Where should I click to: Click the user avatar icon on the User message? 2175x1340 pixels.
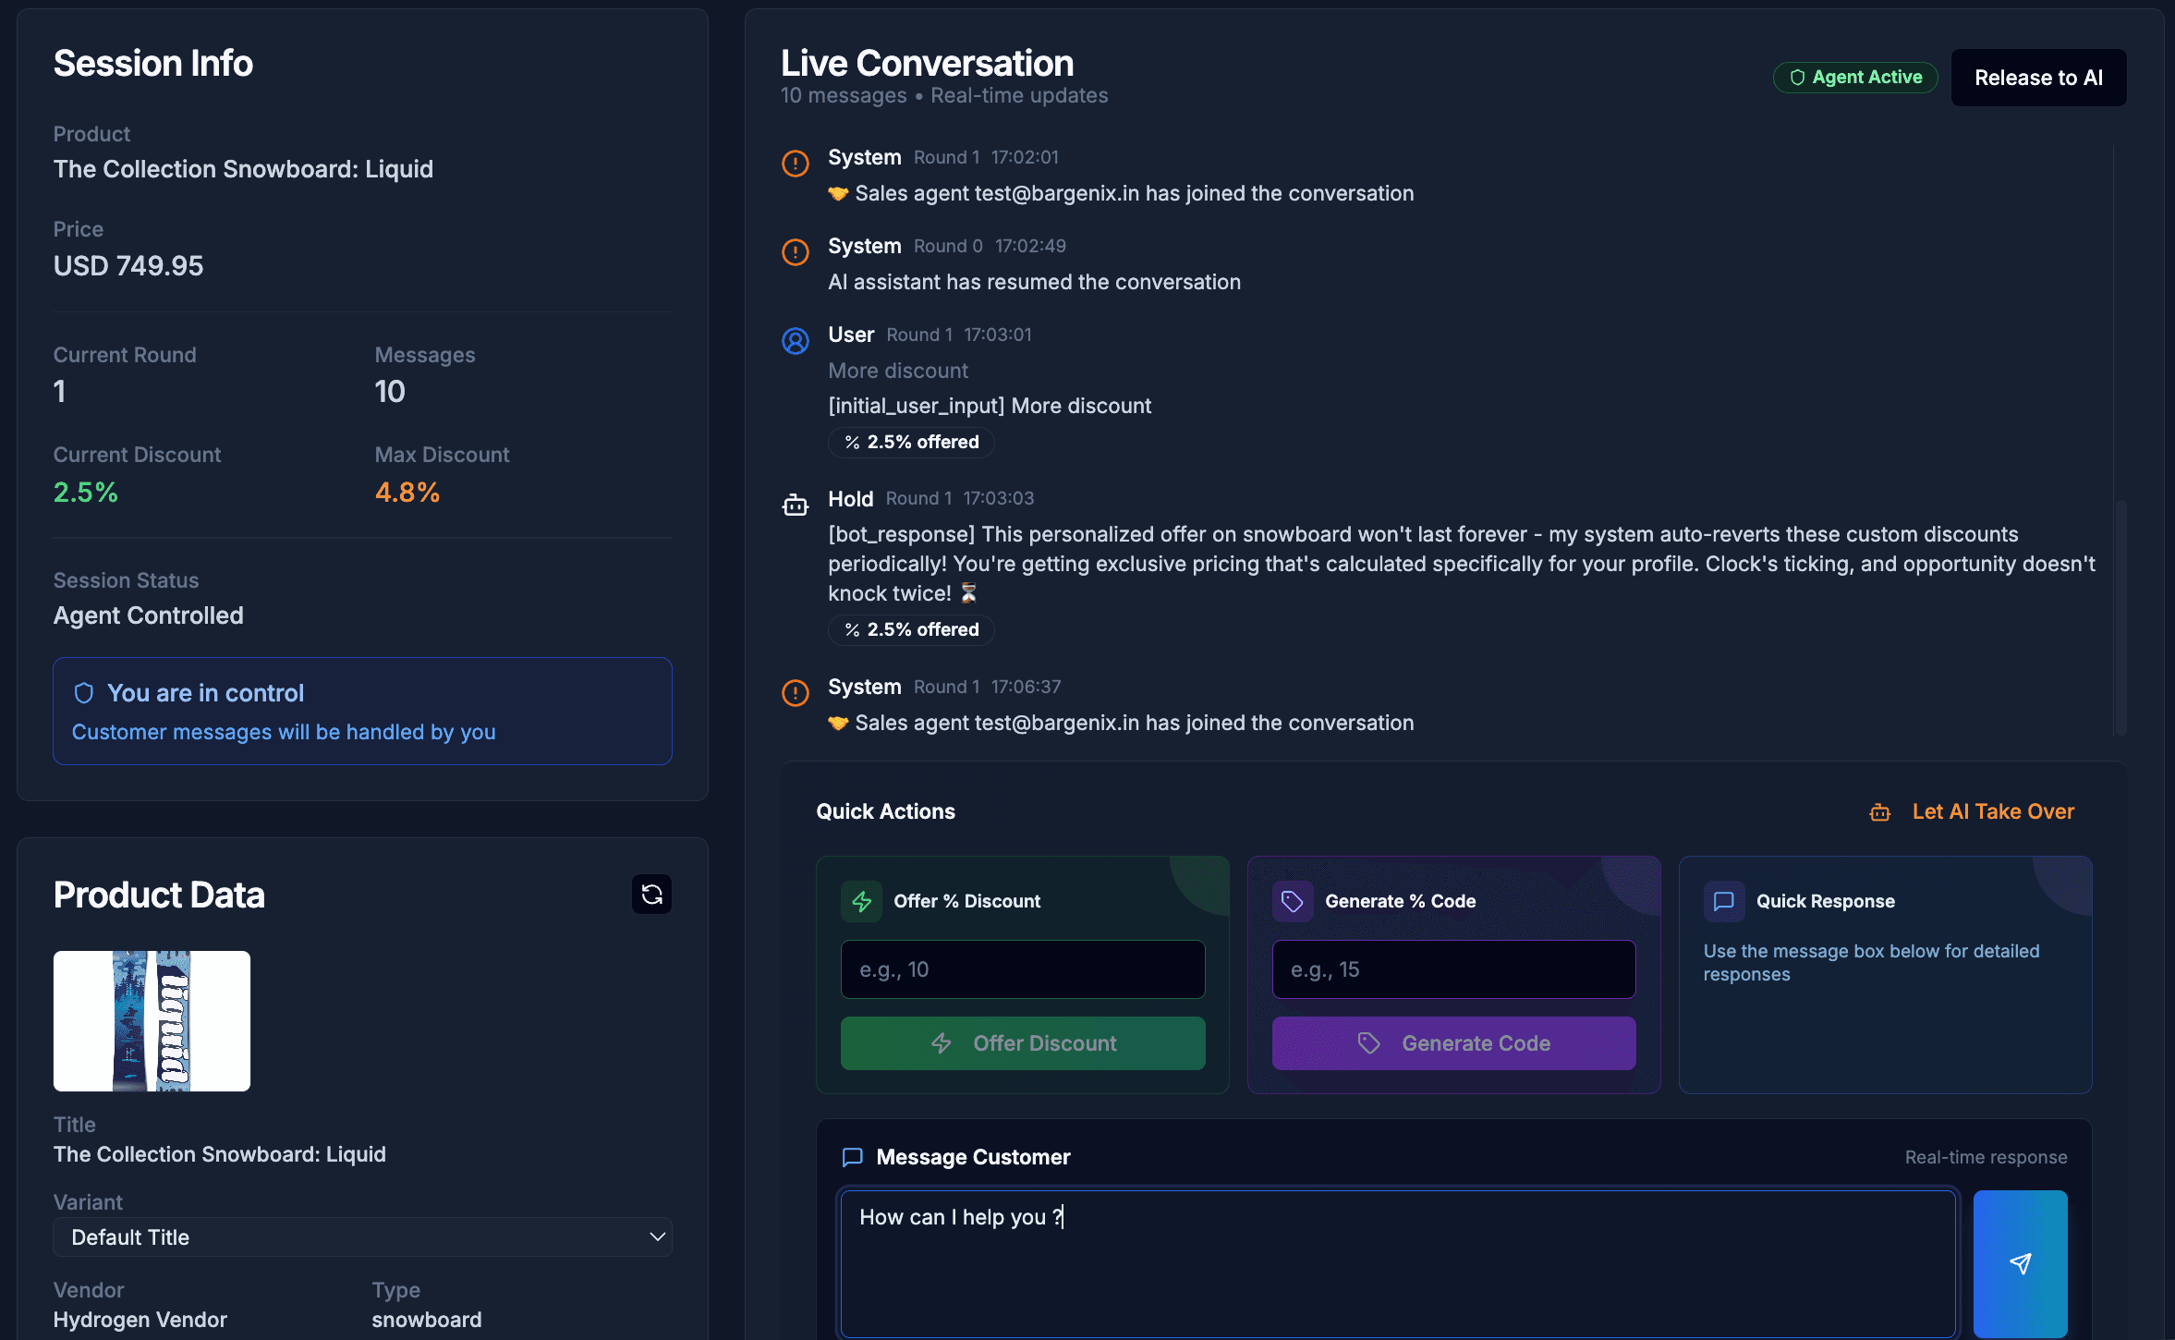(795, 341)
